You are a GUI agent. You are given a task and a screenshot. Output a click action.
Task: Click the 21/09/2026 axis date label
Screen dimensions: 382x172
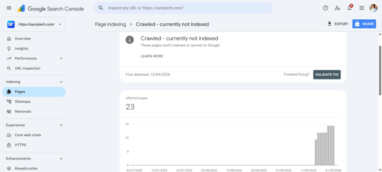click(x=333, y=170)
